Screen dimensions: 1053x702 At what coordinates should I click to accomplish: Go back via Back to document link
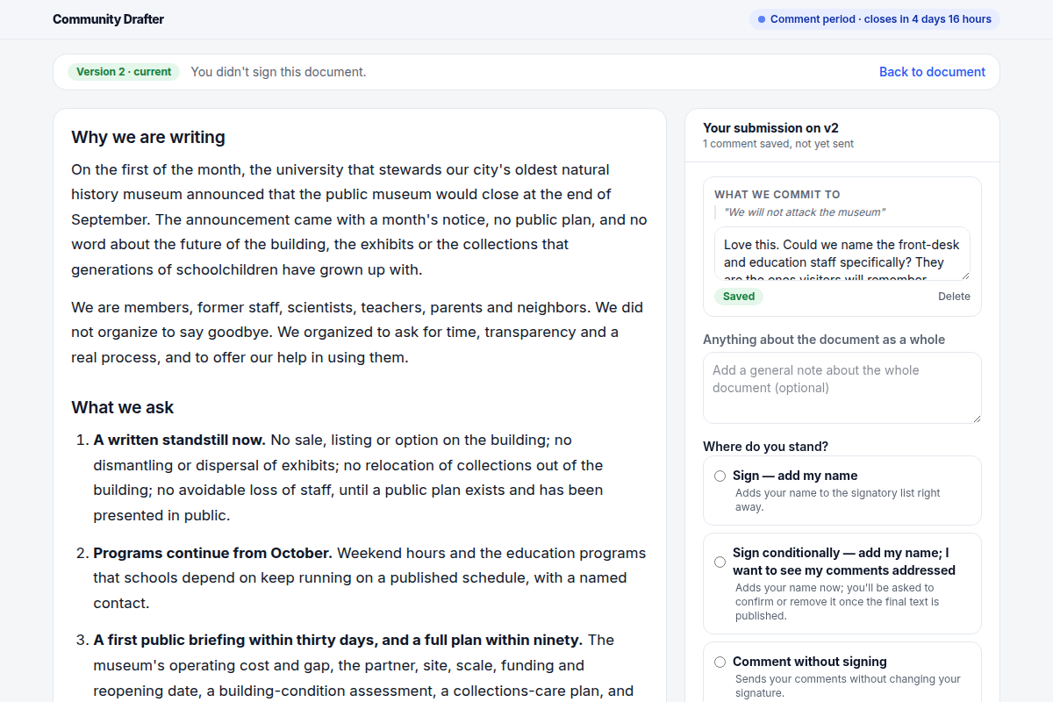(932, 72)
